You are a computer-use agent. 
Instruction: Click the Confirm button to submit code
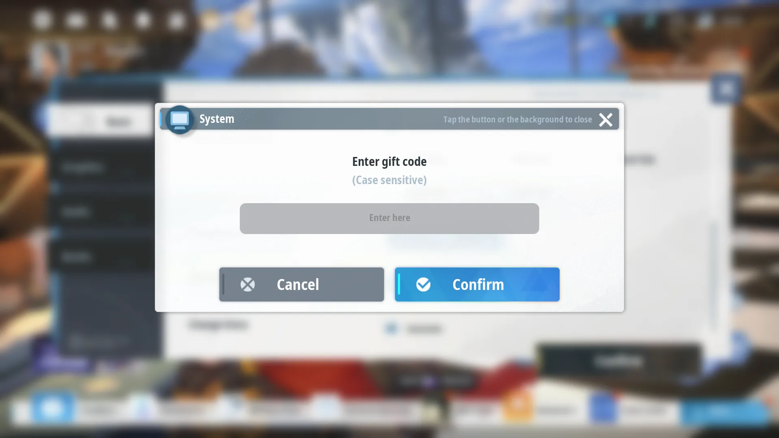477,284
